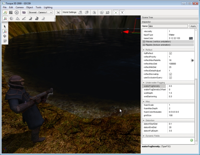Open the World Editor icon at toolbar start
The width and height of the screenshot is (200, 155).
click(x=5, y=13)
